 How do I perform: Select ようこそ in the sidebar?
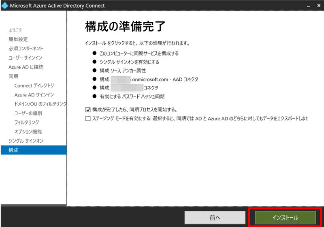(15, 30)
